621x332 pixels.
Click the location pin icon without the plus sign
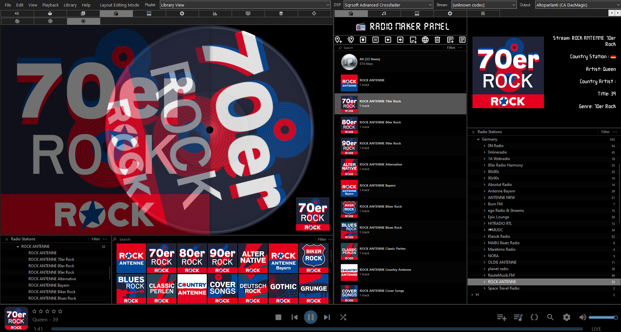click(351, 40)
